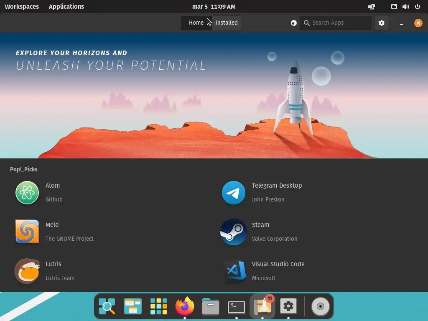The height and width of the screenshot is (321, 428).
Task: Select the Steam title text
Action: tap(260, 225)
